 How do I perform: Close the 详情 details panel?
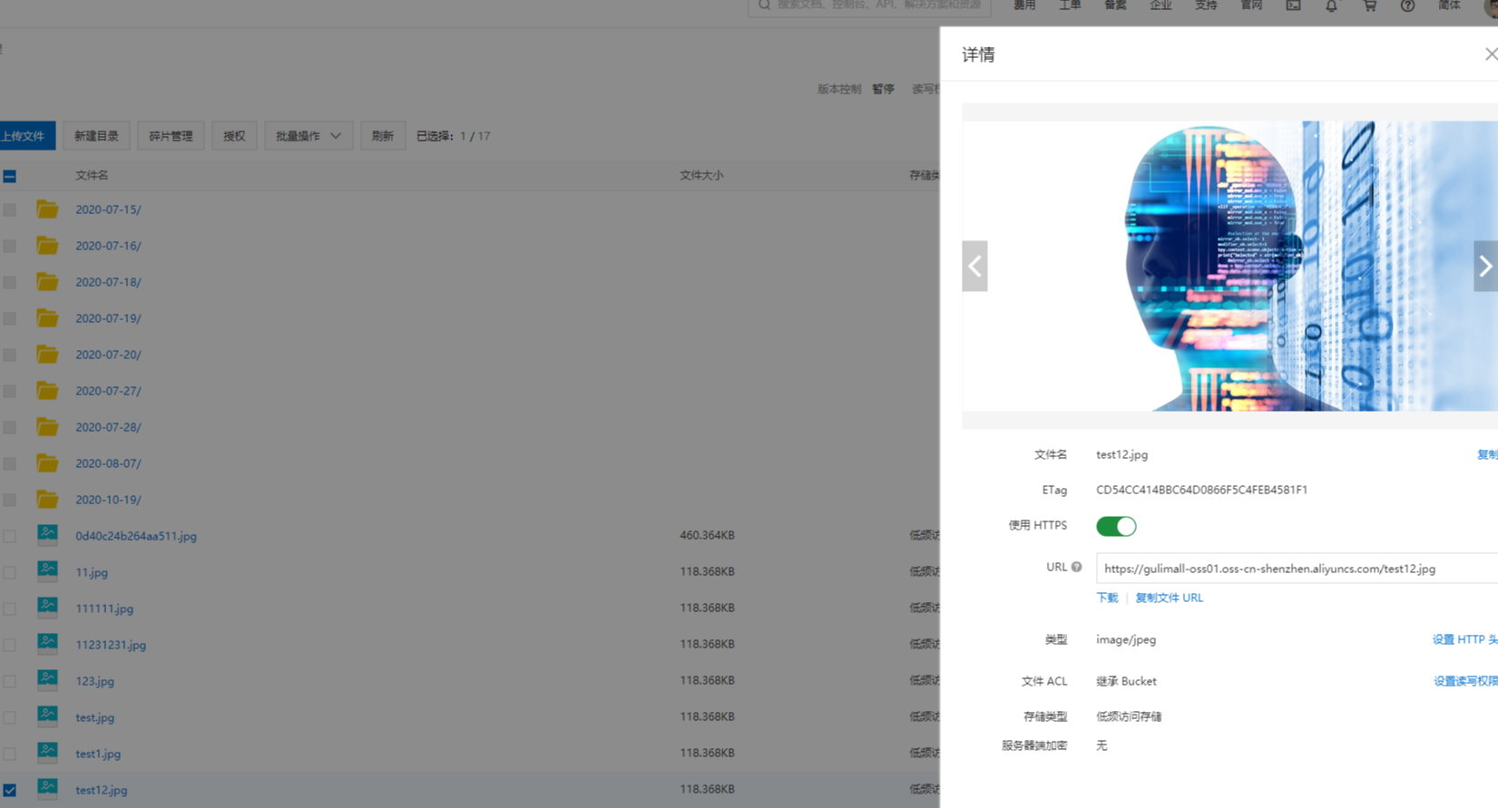(x=1491, y=54)
